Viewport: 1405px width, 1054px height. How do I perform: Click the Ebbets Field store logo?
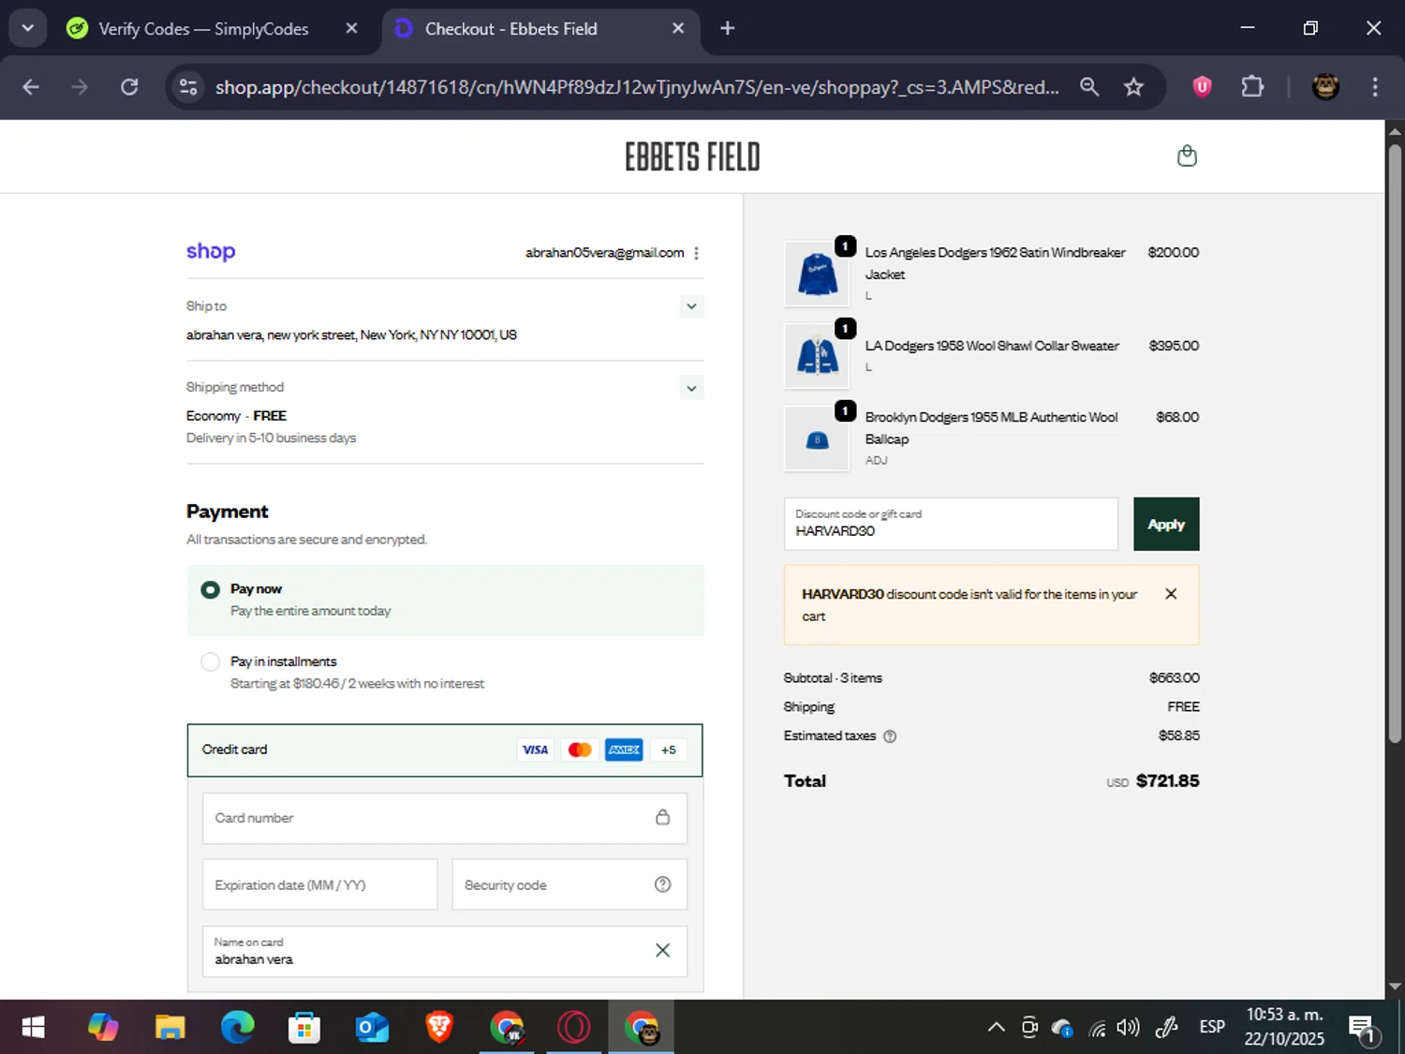(692, 156)
